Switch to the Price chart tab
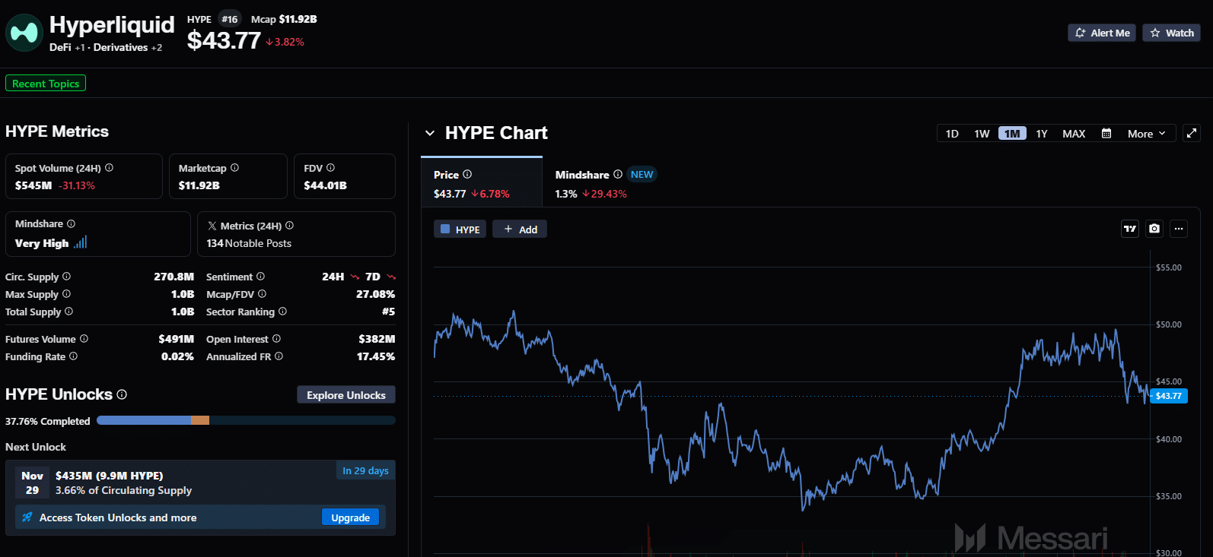 pyautogui.click(x=482, y=182)
